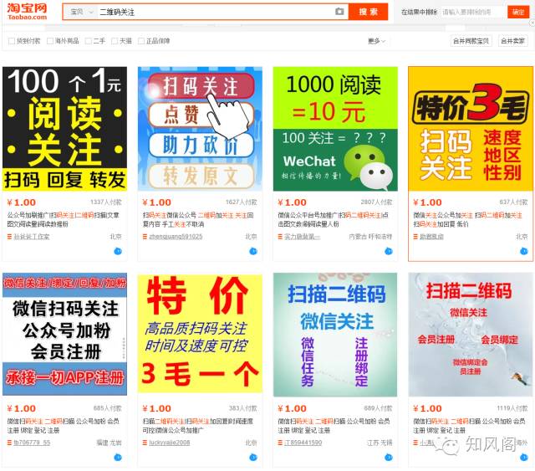Click the blue chat icon on the luckyyalie2008 listing
The image size is (535, 471).
[253, 458]
